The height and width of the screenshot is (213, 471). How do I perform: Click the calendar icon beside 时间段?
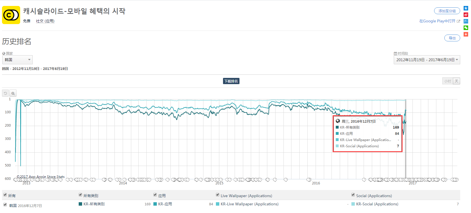(x=395, y=54)
